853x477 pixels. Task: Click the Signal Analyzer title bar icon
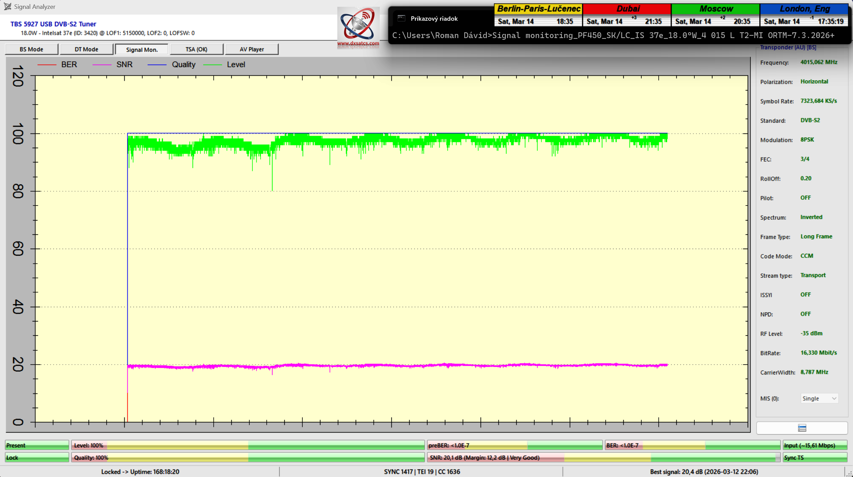coord(7,6)
